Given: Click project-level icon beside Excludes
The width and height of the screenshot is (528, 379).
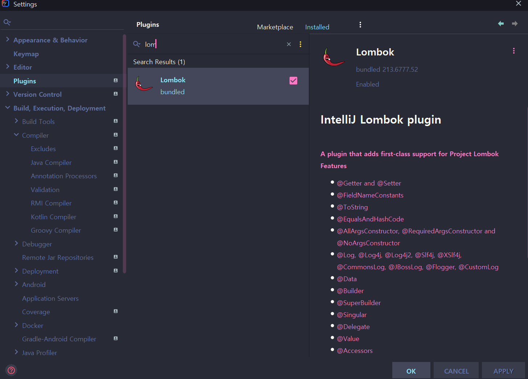Looking at the screenshot, I should click(116, 148).
